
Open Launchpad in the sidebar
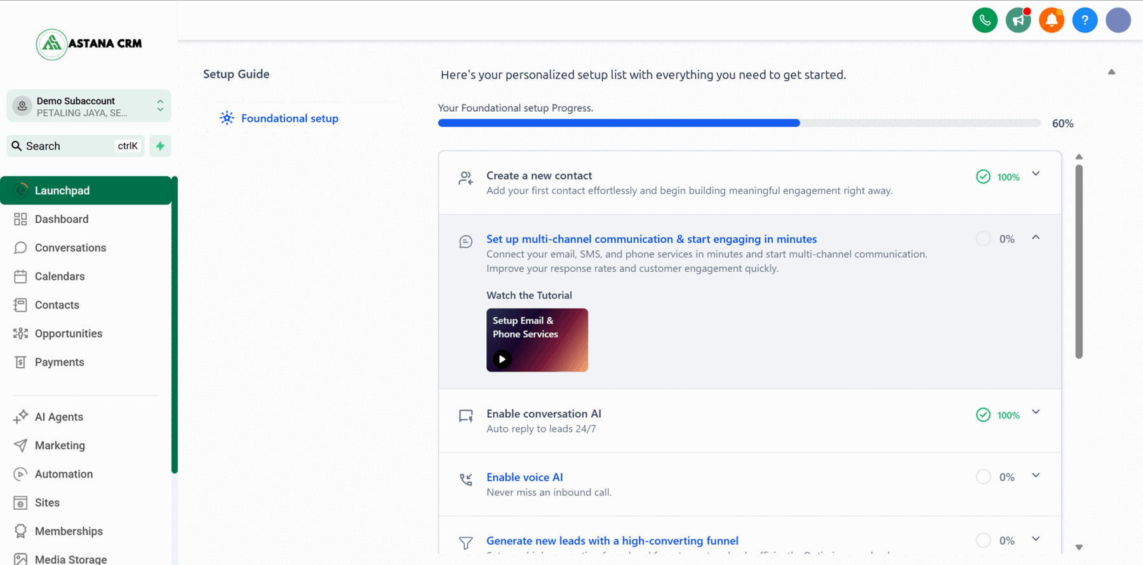(86, 190)
